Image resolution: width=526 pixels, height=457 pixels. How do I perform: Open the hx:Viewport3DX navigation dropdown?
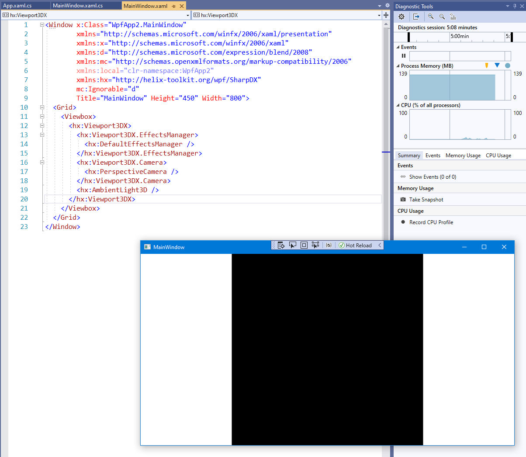pos(188,15)
